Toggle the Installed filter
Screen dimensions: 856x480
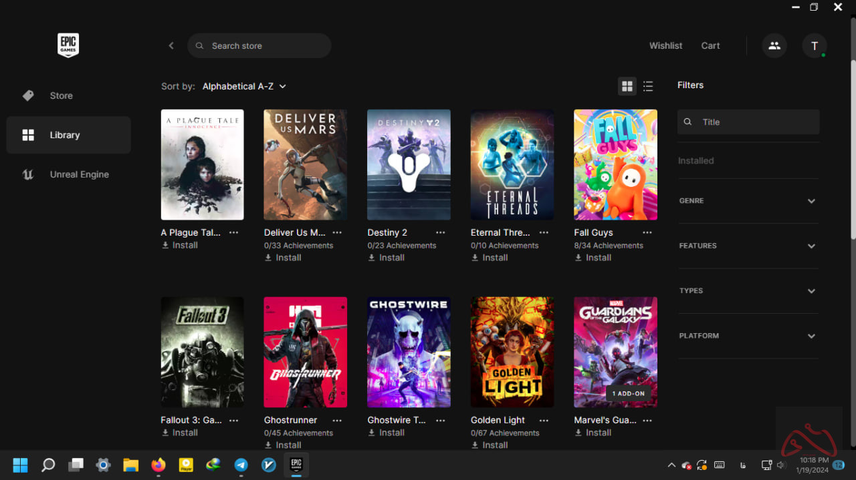click(x=696, y=160)
